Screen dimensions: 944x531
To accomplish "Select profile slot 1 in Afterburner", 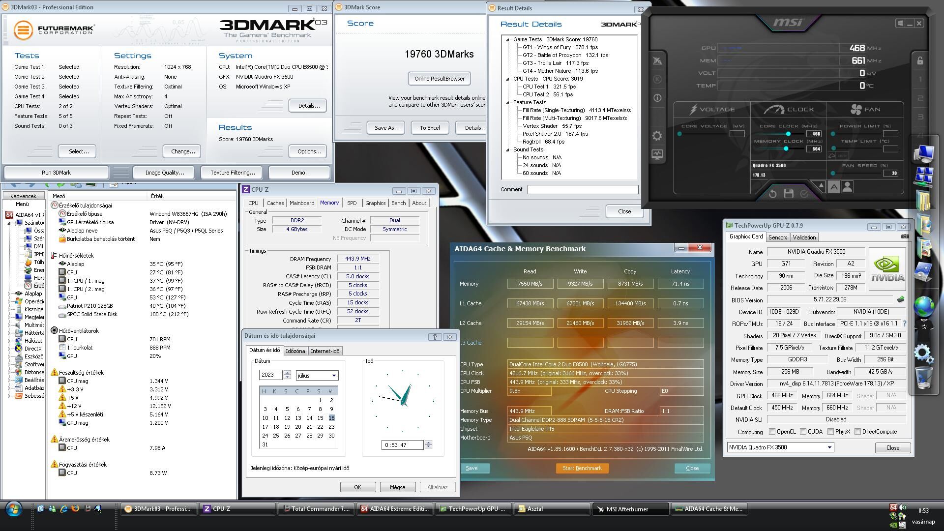I will [920, 79].
